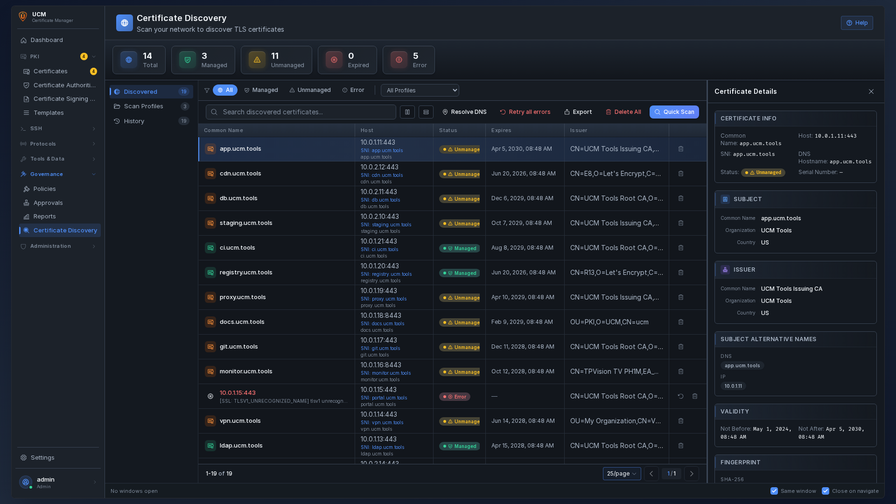Open the admin user menu chevron
Image resolution: width=896 pixels, height=504 pixels.
95,482
